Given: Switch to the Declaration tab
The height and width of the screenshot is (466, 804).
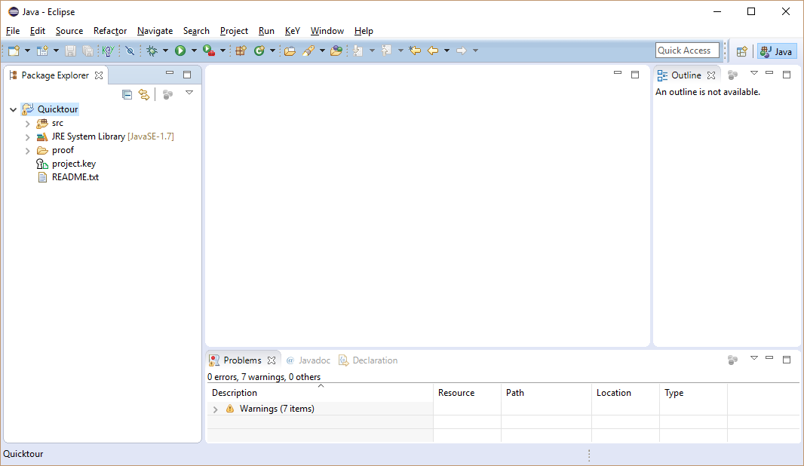Looking at the screenshot, I should click(x=368, y=360).
